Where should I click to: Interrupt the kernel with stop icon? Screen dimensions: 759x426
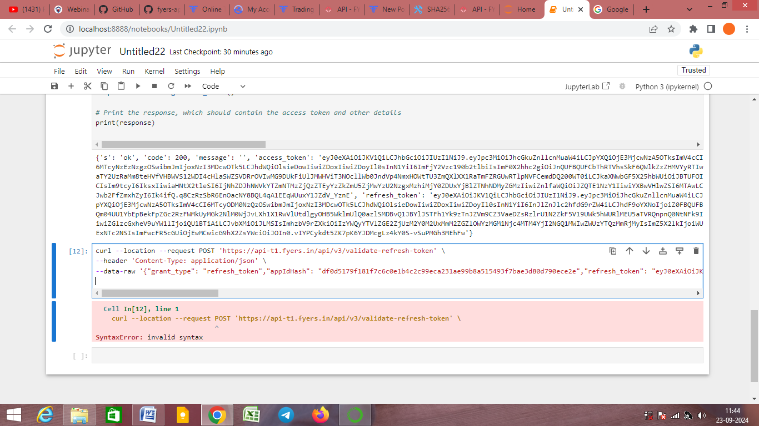pos(154,86)
